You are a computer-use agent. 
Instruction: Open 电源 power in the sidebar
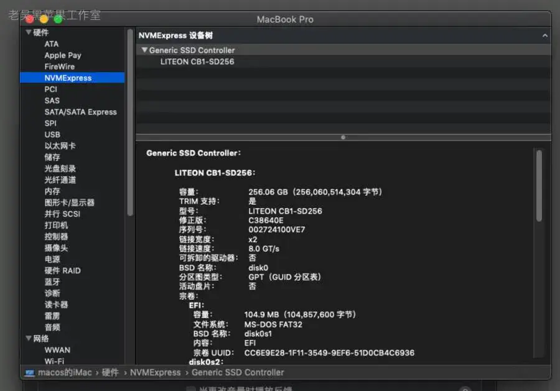(x=52, y=259)
